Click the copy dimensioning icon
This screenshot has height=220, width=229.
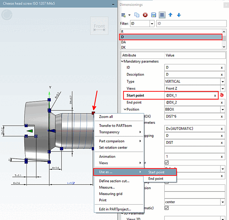click(137, 15)
